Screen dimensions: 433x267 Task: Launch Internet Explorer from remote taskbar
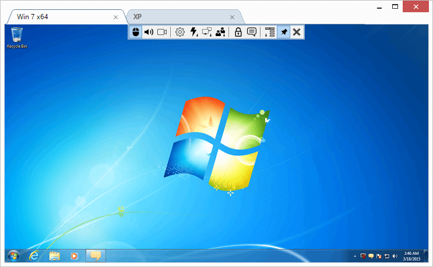click(34, 256)
